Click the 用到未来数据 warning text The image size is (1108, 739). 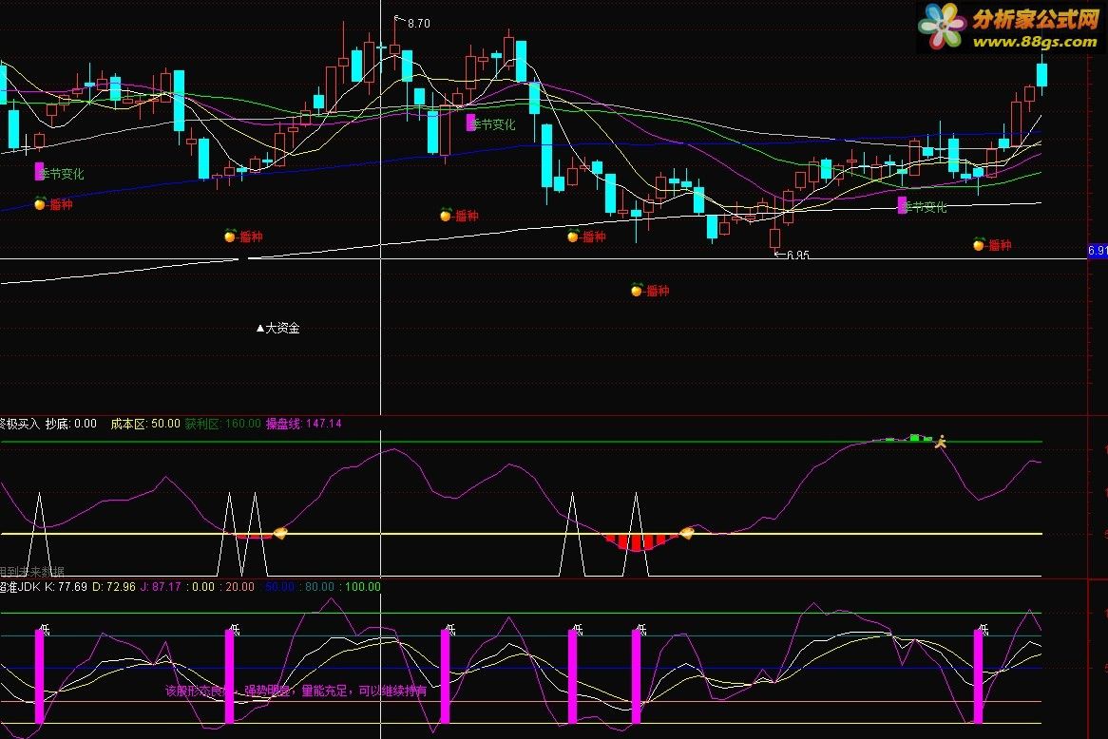[x=31, y=571]
